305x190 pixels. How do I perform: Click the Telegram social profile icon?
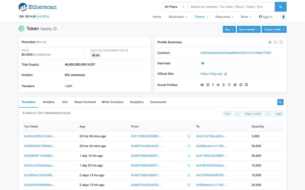click(235, 85)
